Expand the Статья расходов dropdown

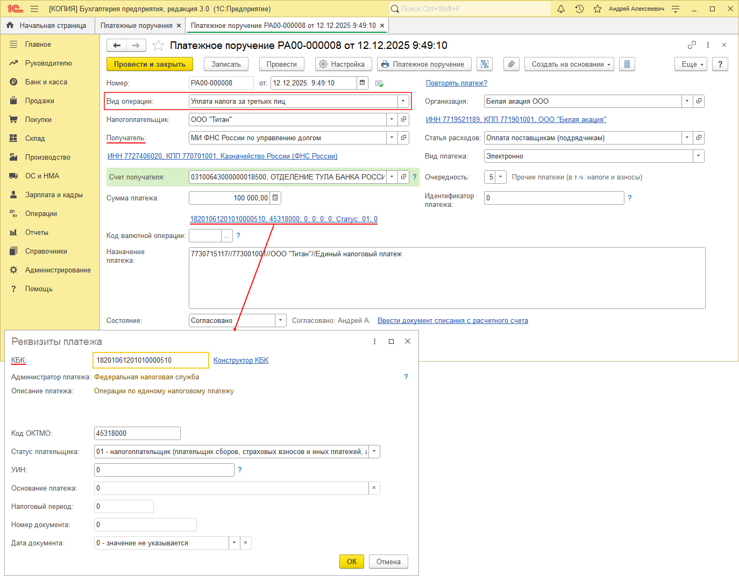pos(687,138)
